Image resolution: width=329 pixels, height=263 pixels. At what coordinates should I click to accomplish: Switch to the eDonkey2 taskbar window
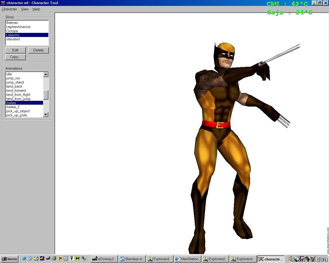pos(104,259)
